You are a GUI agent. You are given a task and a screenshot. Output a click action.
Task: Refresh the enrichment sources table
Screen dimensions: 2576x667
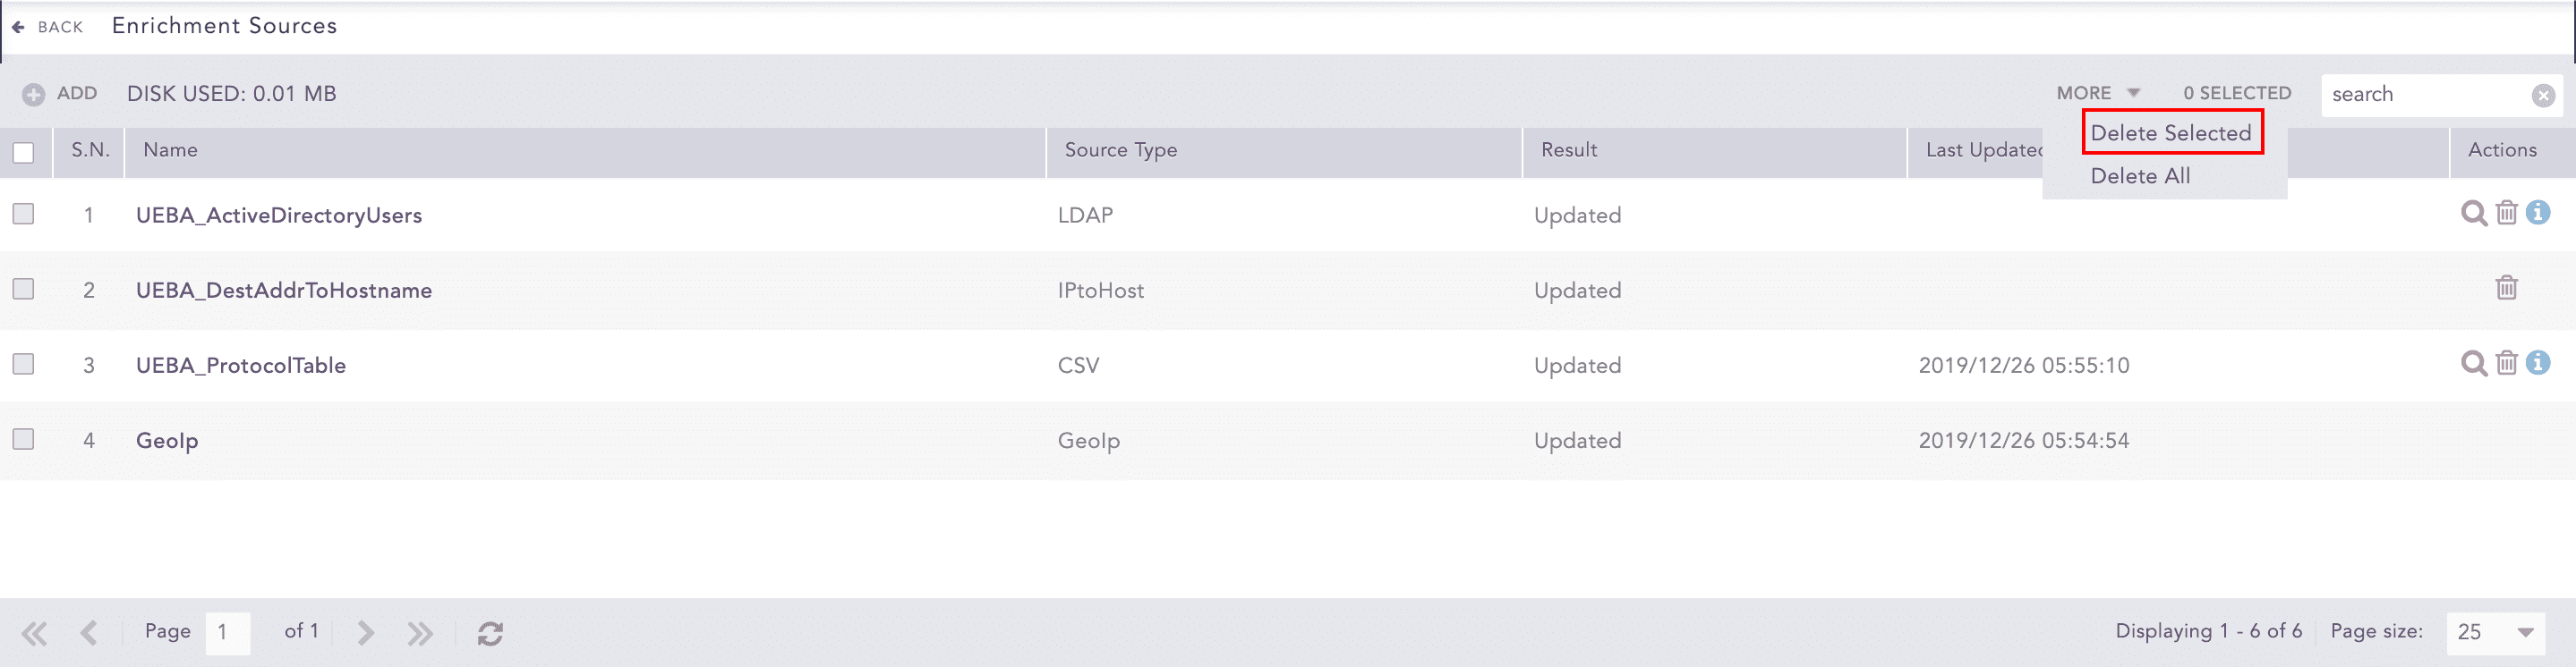(x=490, y=632)
